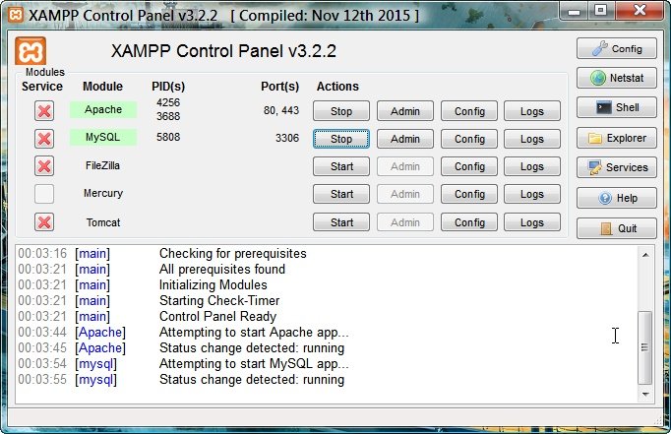The image size is (671, 434).
Task: Click log line 'Starting Check-Timer'
Action: 219,300
